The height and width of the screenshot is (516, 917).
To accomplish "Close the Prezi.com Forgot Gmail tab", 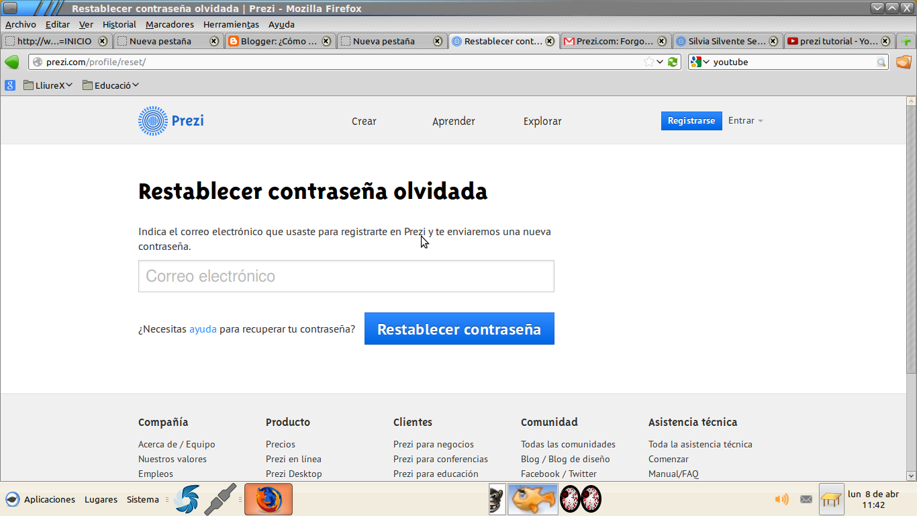I will [662, 41].
